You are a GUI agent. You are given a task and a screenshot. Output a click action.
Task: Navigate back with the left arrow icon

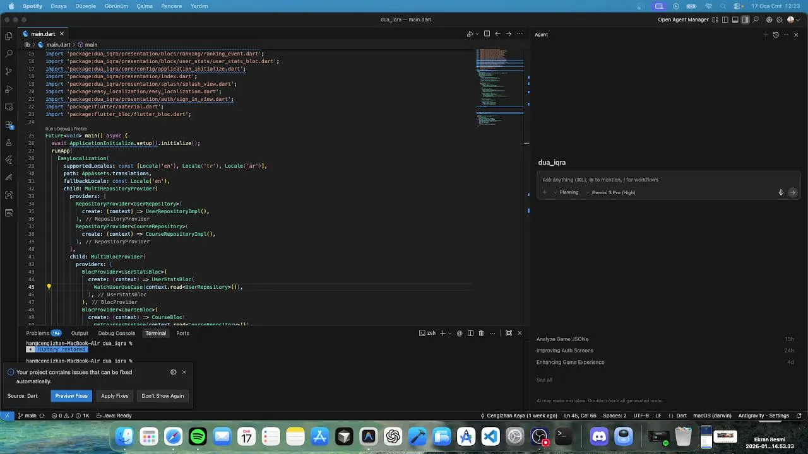(497, 34)
